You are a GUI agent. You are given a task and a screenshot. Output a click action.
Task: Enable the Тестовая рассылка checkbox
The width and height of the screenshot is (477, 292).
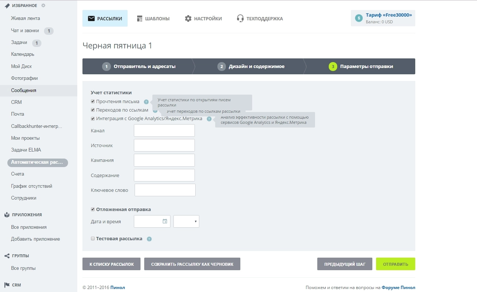click(x=93, y=239)
